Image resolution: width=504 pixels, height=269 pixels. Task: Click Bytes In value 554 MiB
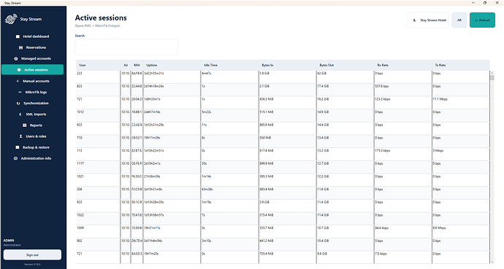pos(265,138)
